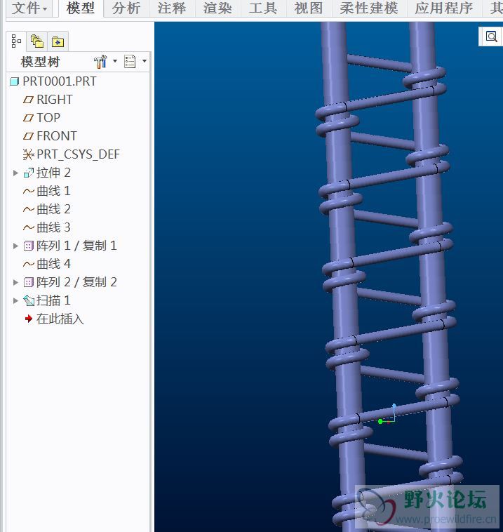Switch to the 渲染 ribbon tab
The image size is (503, 532).
[217, 8]
